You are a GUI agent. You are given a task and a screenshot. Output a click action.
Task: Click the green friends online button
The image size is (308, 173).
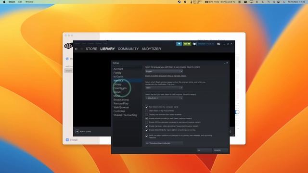click(x=187, y=44)
